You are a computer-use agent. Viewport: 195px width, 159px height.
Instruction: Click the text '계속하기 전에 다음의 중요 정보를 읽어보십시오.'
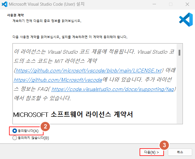tap(47, 21)
